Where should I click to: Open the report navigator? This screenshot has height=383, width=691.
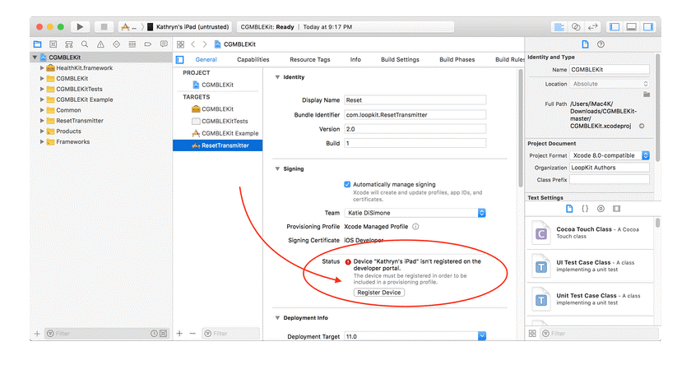[x=164, y=44]
